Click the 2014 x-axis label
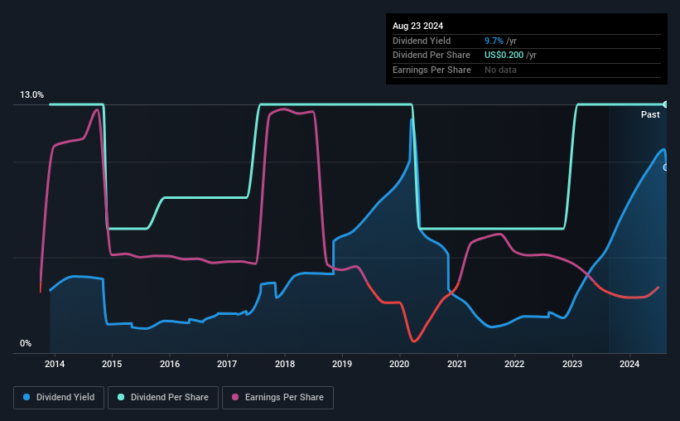 point(55,364)
